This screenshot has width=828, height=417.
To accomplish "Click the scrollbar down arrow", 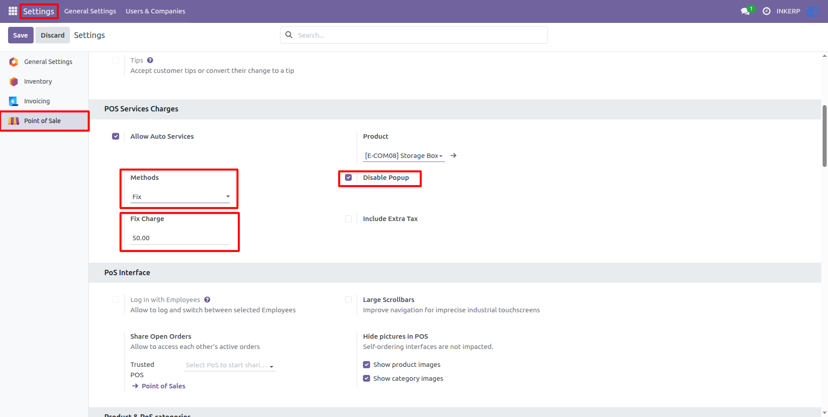I will pyautogui.click(x=824, y=413).
